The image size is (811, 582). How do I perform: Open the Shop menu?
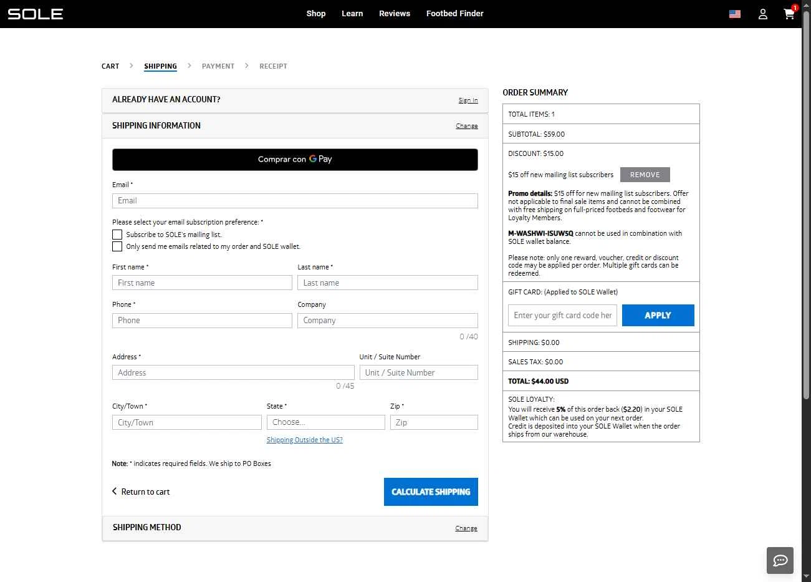click(x=316, y=14)
